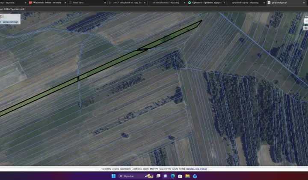Image resolution: width=308 pixels, height=180 pixels.
Task: Open the Chat app on taskbar
Action: pyautogui.click(x=166, y=176)
